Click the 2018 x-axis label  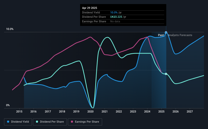click(x=62, y=111)
